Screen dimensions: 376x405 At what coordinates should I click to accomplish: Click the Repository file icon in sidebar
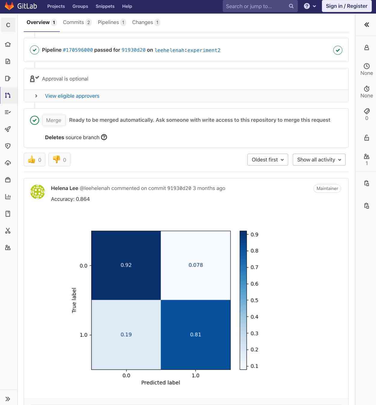(x=8, y=61)
